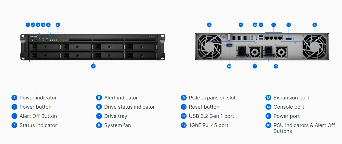Click the Power button legend label
This screenshot has height=144, width=342.
35,107
